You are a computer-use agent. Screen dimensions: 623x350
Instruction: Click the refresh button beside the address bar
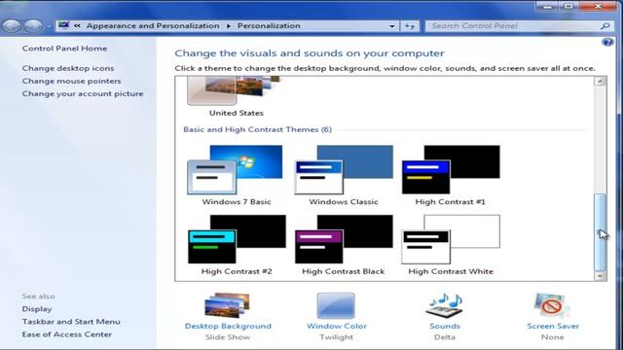pos(409,26)
